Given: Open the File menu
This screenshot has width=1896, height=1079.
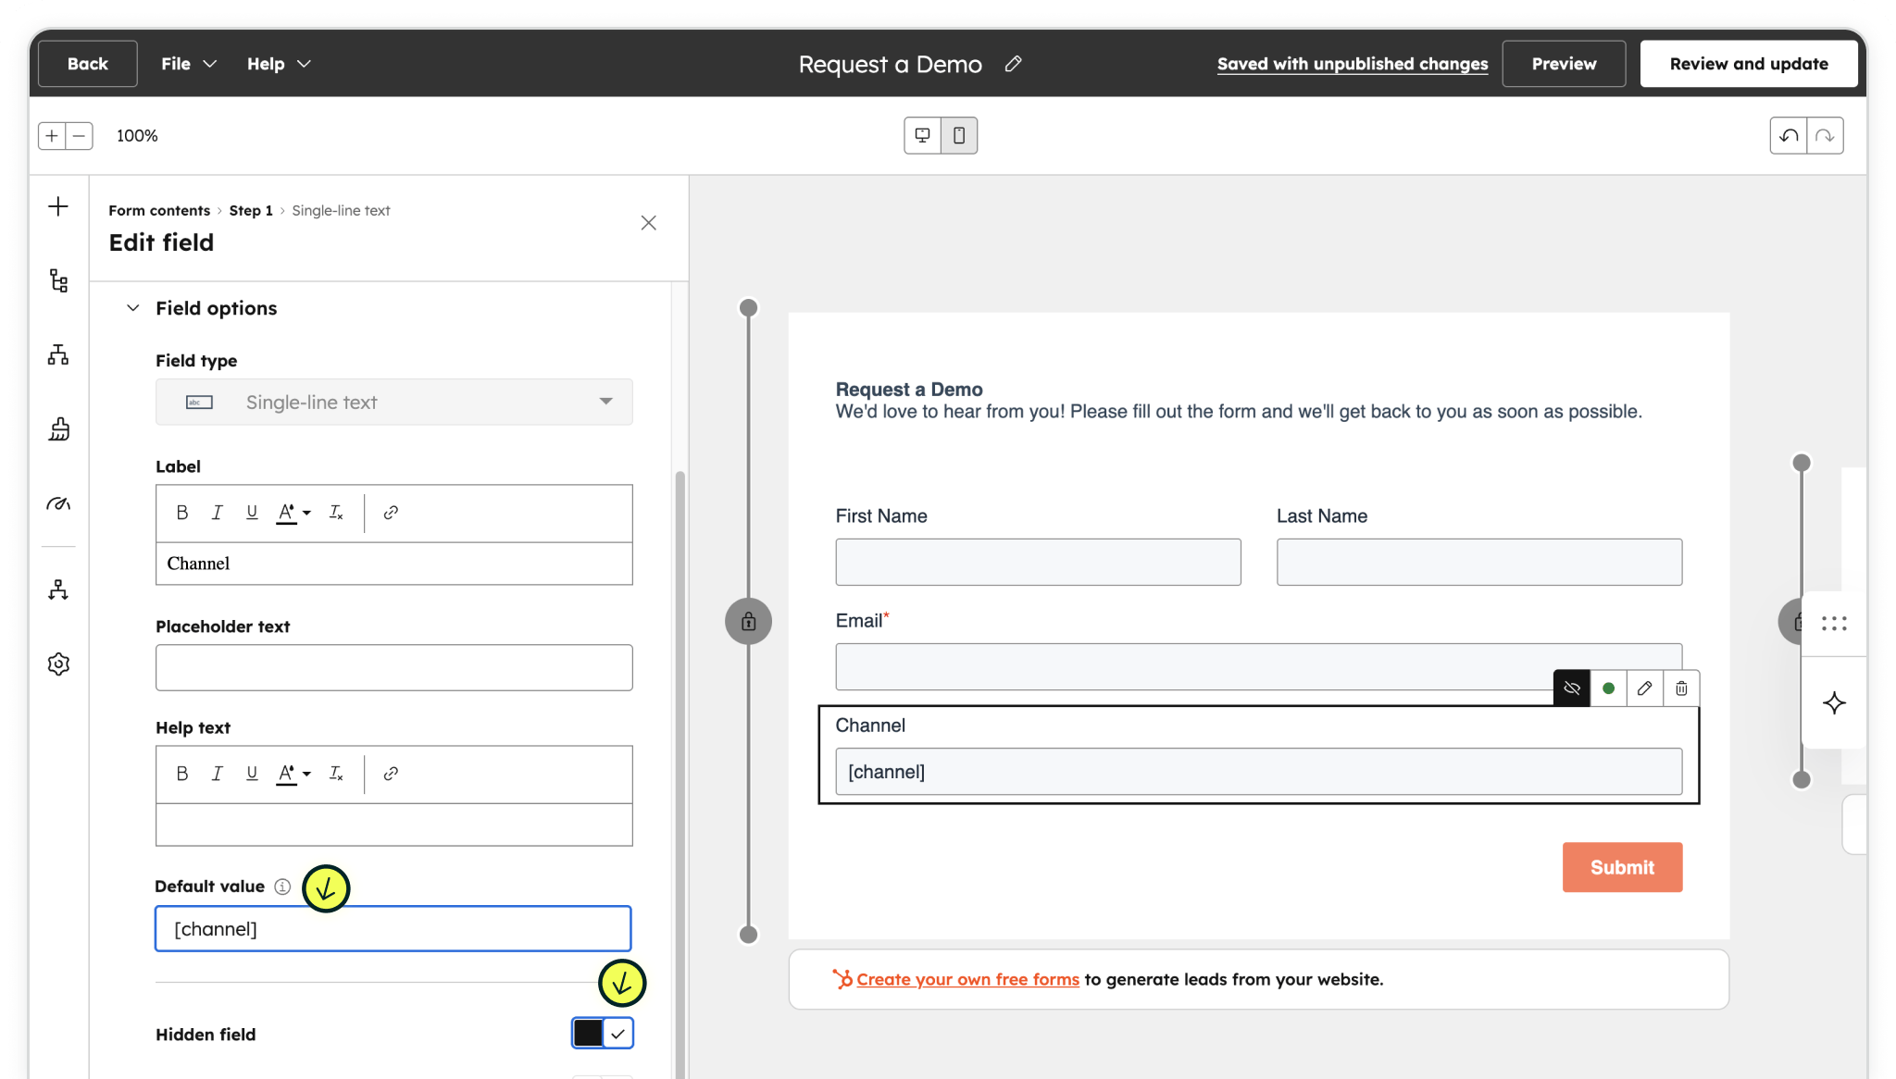Looking at the screenshot, I should tap(188, 64).
